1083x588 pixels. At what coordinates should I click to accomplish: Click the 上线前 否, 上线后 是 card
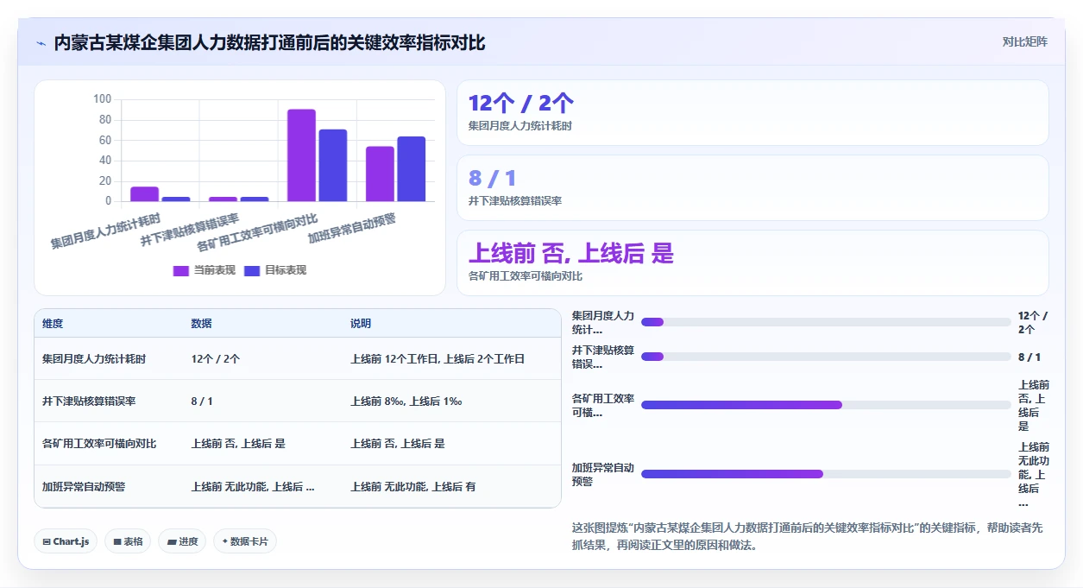pos(752,263)
